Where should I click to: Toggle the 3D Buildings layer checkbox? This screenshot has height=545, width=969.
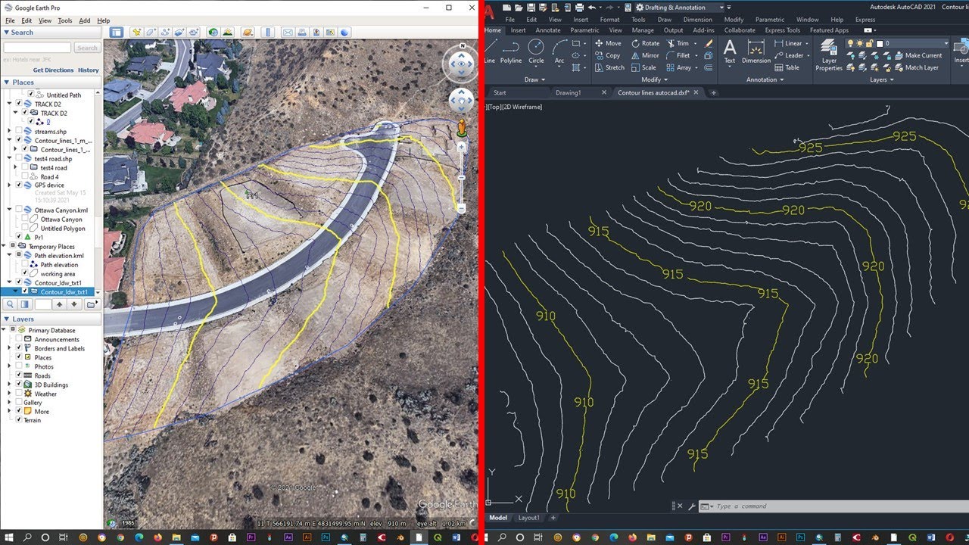[x=19, y=385]
